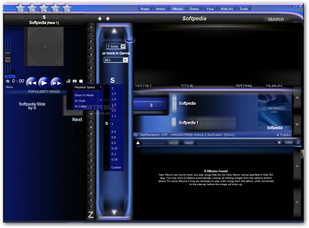The width and height of the screenshot is (309, 228).
Task: Open HotLists tab
Action: (227, 9)
